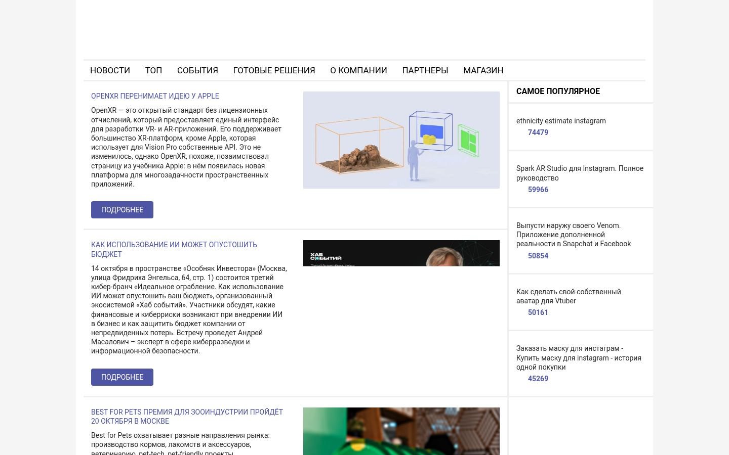Viewport: 729px width, 455px height.
Task: Click the view count 50161
Action: tap(538, 312)
